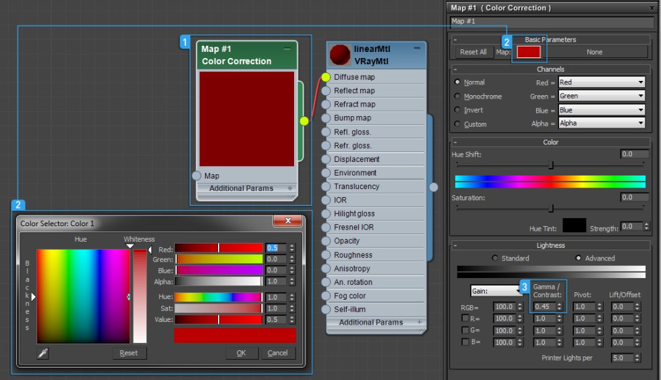Increment the Red value spinner in Color Selector

pos(292,246)
